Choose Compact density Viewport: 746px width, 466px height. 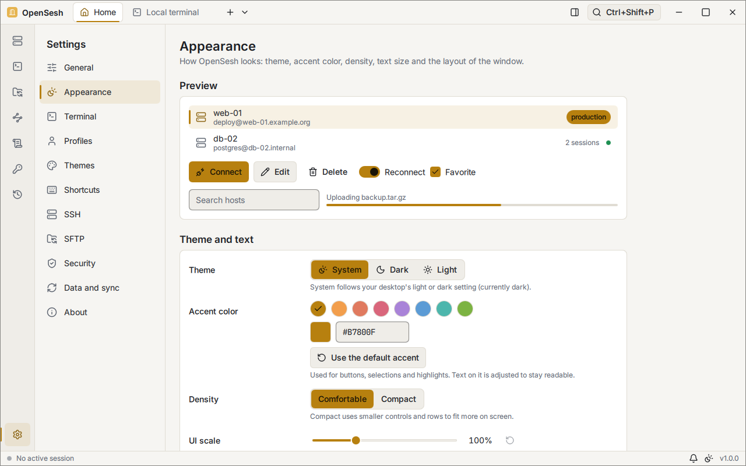399,399
